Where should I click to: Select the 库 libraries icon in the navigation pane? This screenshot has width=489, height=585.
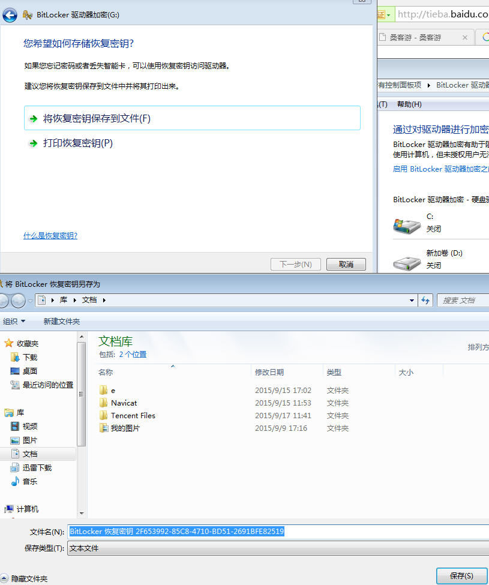tap(9, 413)
